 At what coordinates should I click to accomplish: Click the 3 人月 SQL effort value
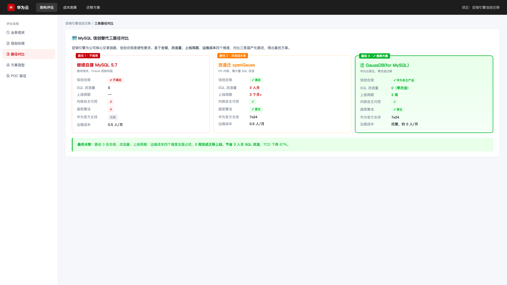(255, 88)
